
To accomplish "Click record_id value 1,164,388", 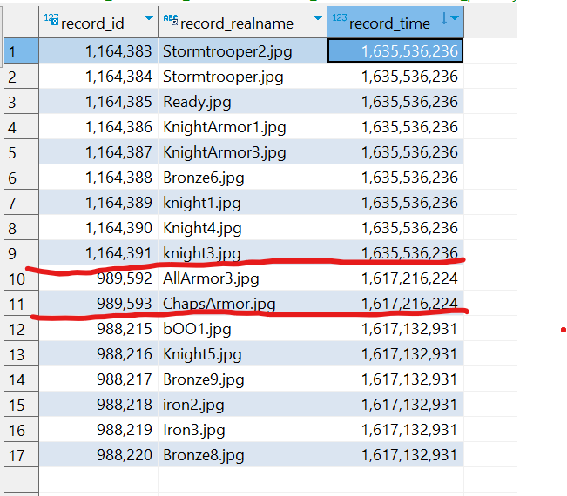I will click(98, 178).
